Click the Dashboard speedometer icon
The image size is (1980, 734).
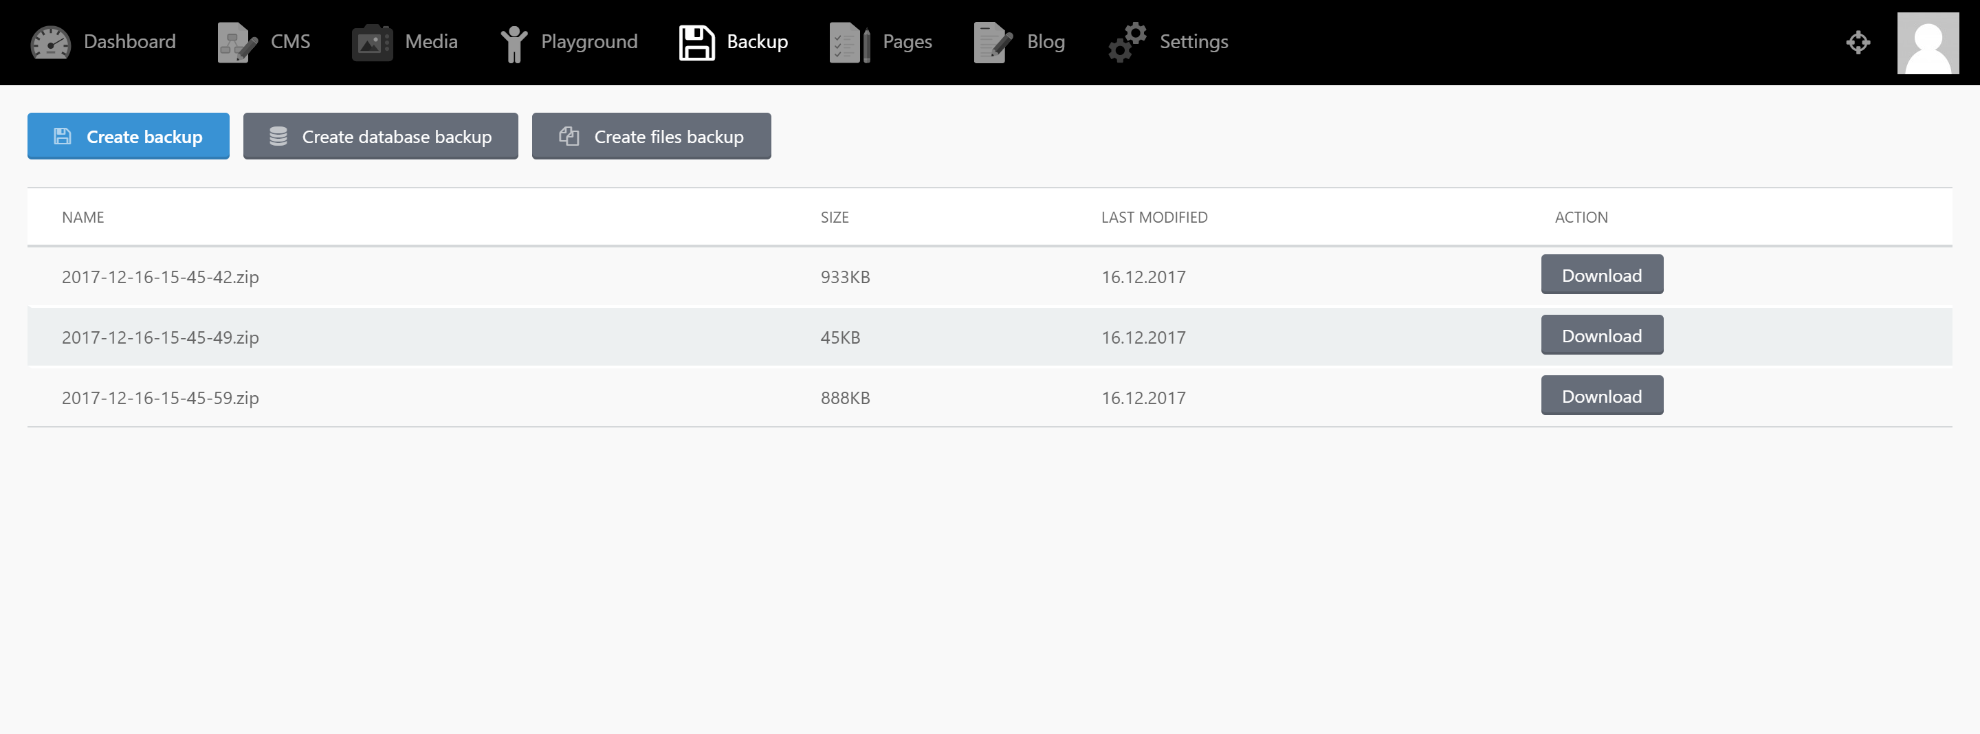coord(50,43)
